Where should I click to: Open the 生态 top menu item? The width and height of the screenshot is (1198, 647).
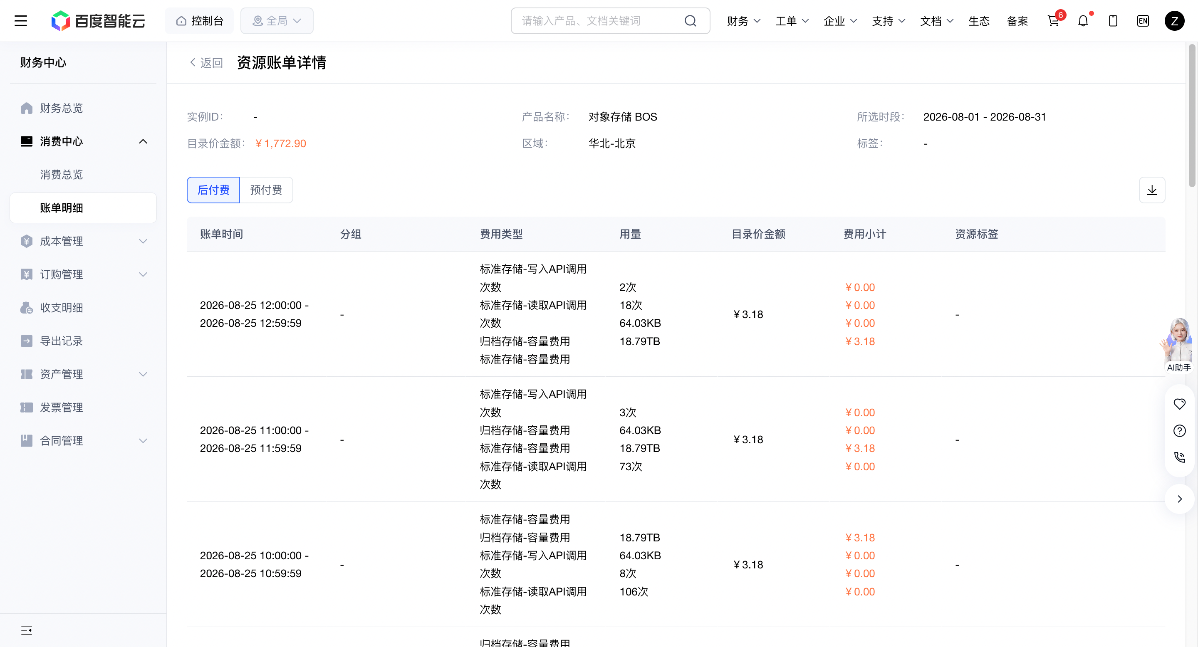click(979, 21)
